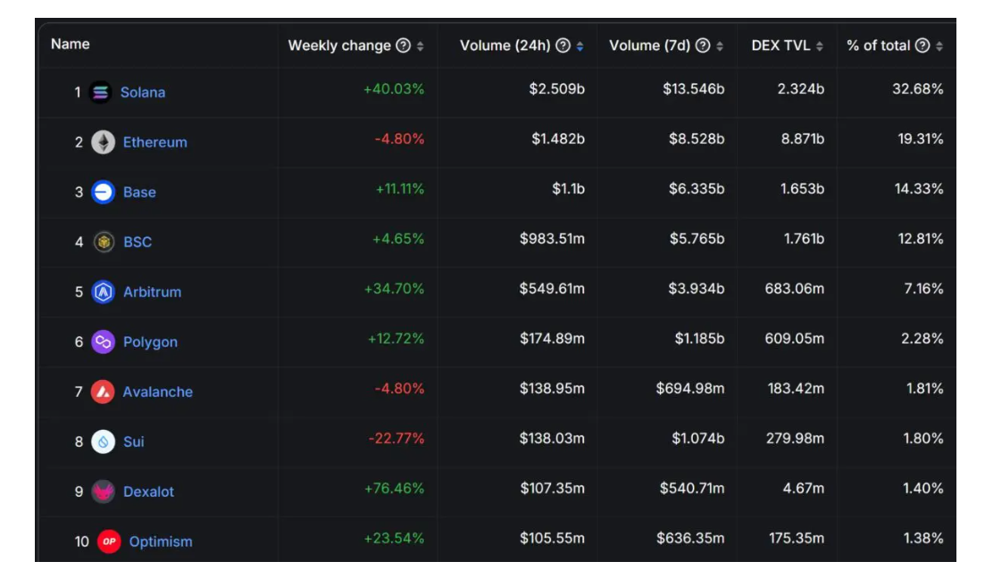Open the Arbitrum chain link
985x570 pixels.
(152, 292)
